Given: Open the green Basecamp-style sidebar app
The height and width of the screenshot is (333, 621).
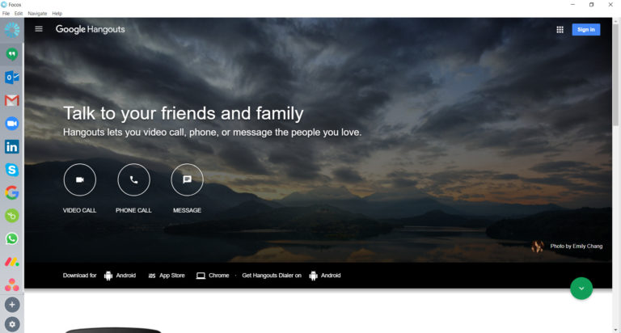Looking at the screenshot, I should tap(12, 216).
